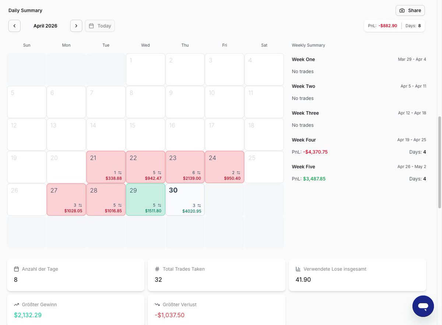Viewport: 442px width, 325px height.
Task: Open April 15 day cell
Action: click(x=145, y=134)
